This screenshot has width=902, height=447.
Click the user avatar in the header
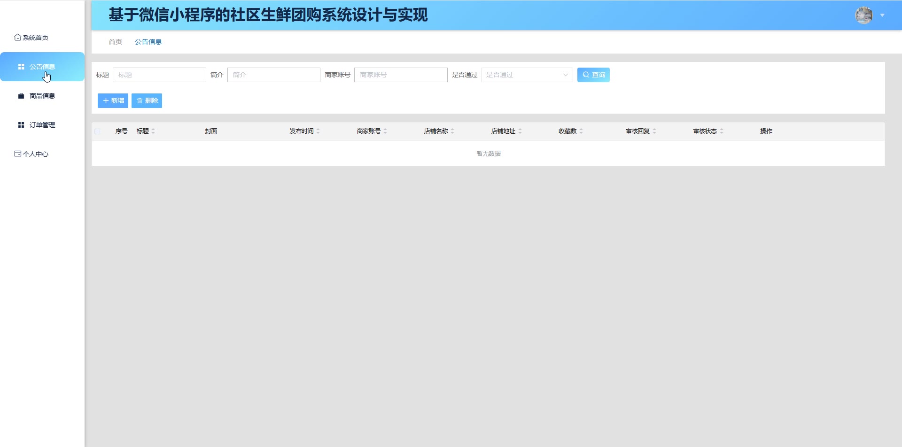pyautogui.click(x=863, y=15)
